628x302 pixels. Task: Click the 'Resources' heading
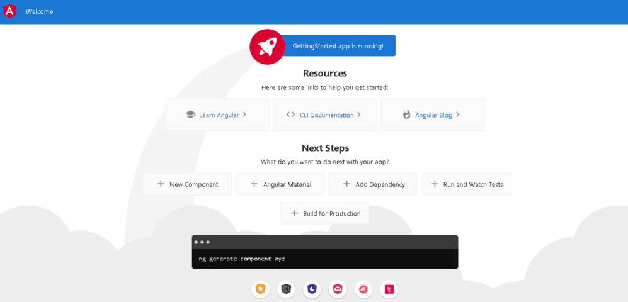point(325,73)
